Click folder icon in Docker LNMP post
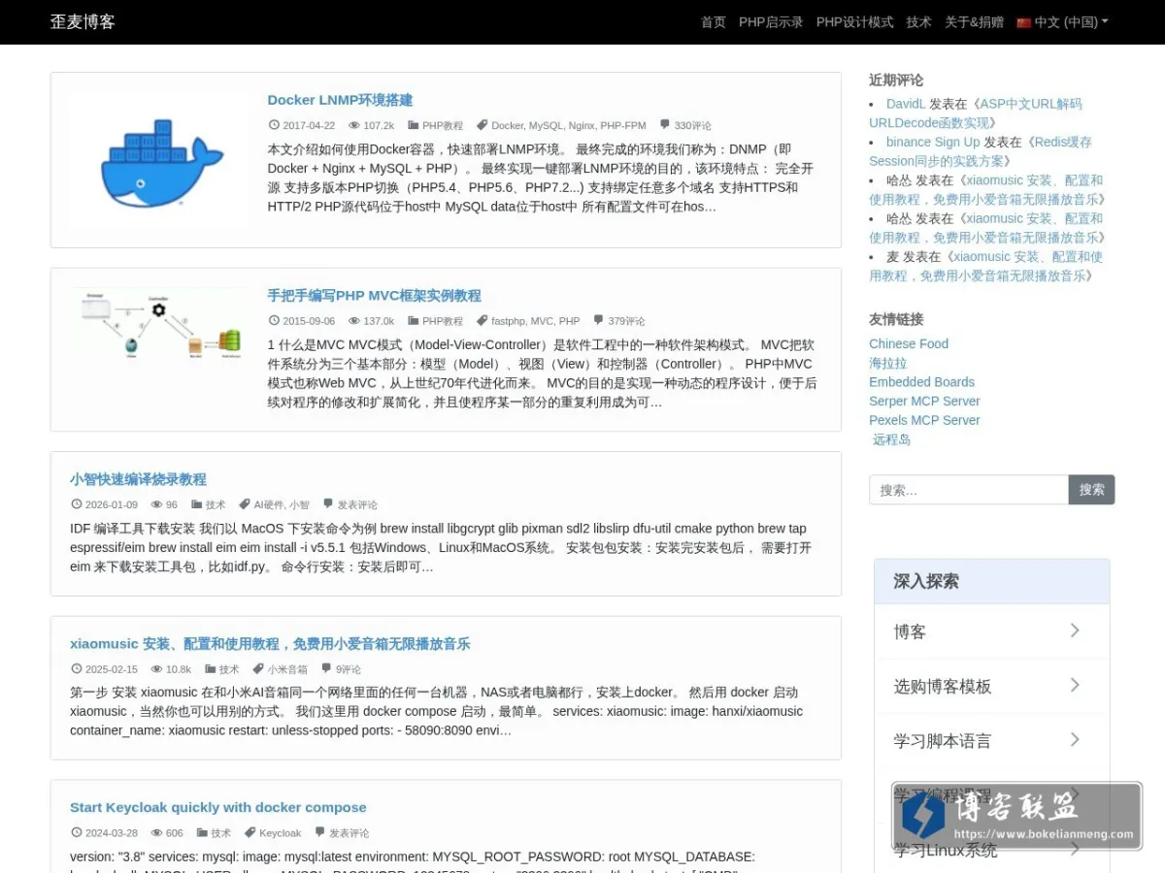This screenshot has height=873, width=1165. click(414, 125)
